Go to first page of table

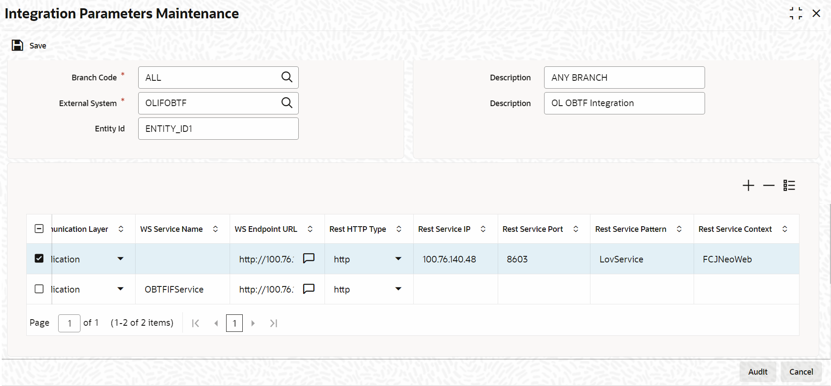click(x=196, y=323)
